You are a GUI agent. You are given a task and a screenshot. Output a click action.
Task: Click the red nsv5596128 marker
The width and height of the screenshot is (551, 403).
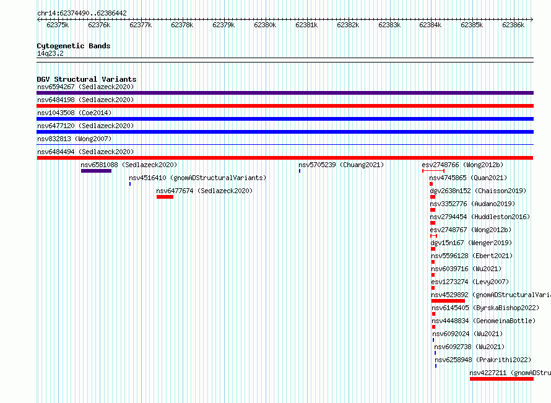[x=433, y=262]
